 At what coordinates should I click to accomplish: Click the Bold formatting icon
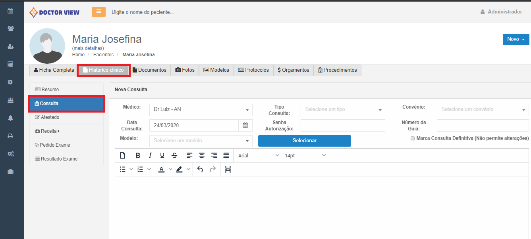tap(138, 155)
